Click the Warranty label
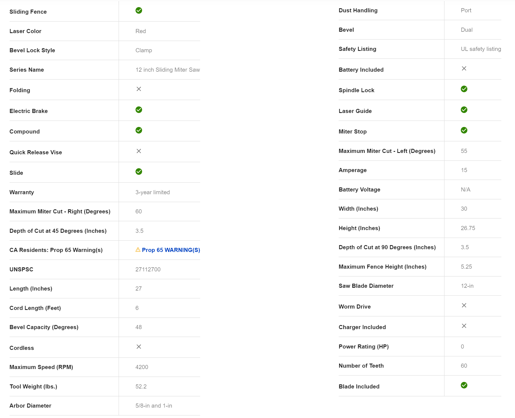 [x=22, y=192]
